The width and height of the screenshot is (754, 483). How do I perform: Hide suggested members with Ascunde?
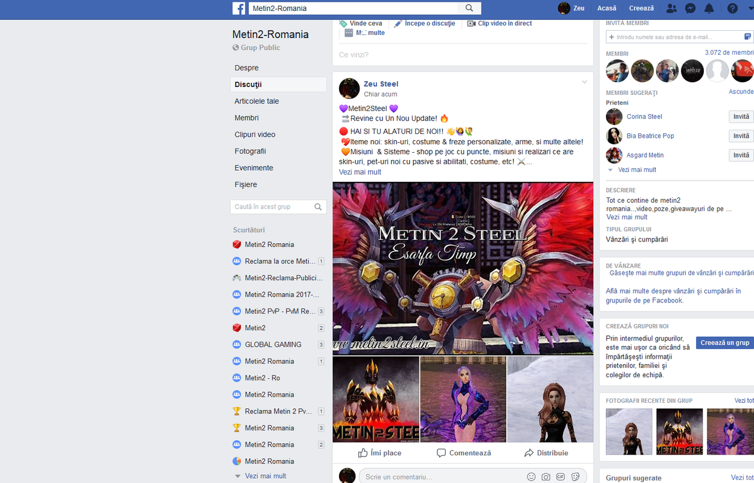741,92
